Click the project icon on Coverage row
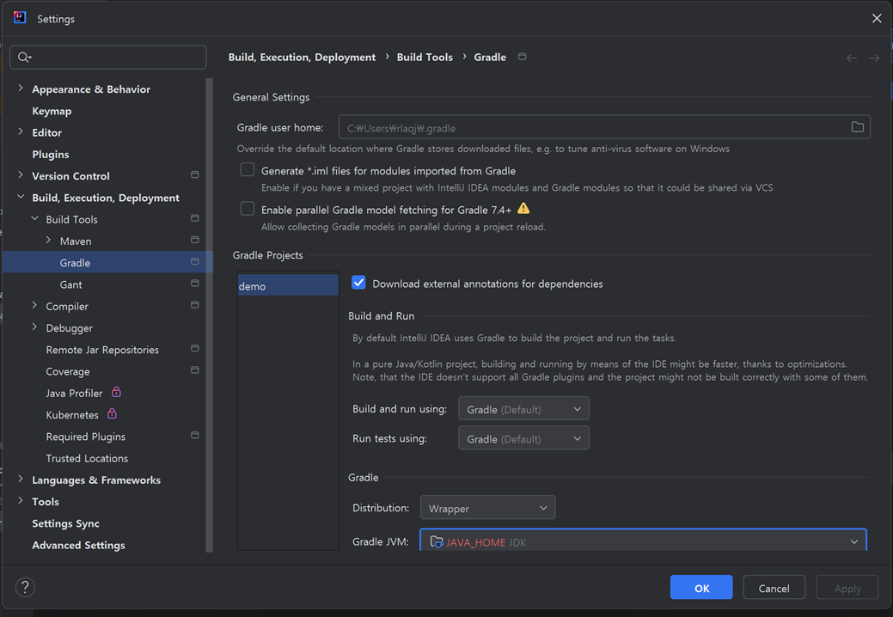 tap(195, 370)
